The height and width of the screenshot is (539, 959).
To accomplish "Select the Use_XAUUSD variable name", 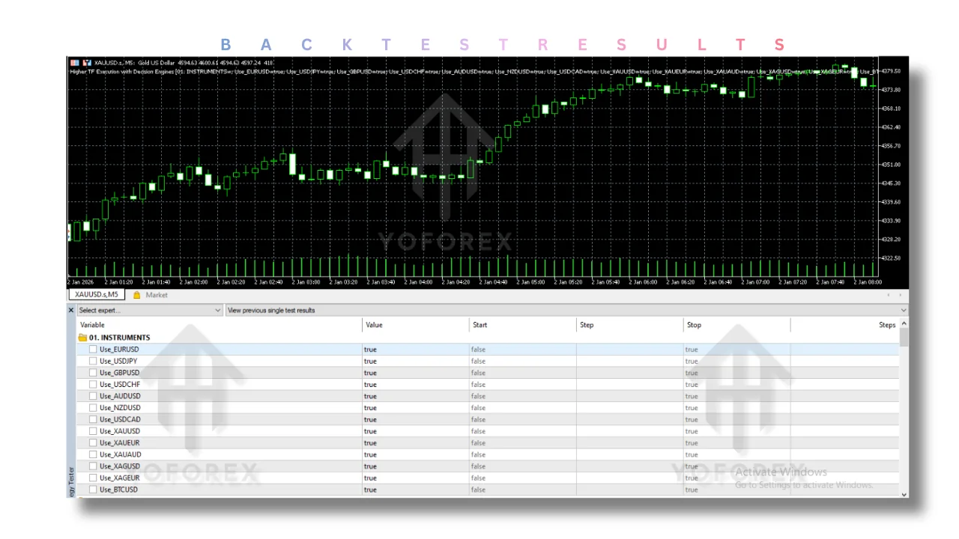I will click(x=120, y=431).
